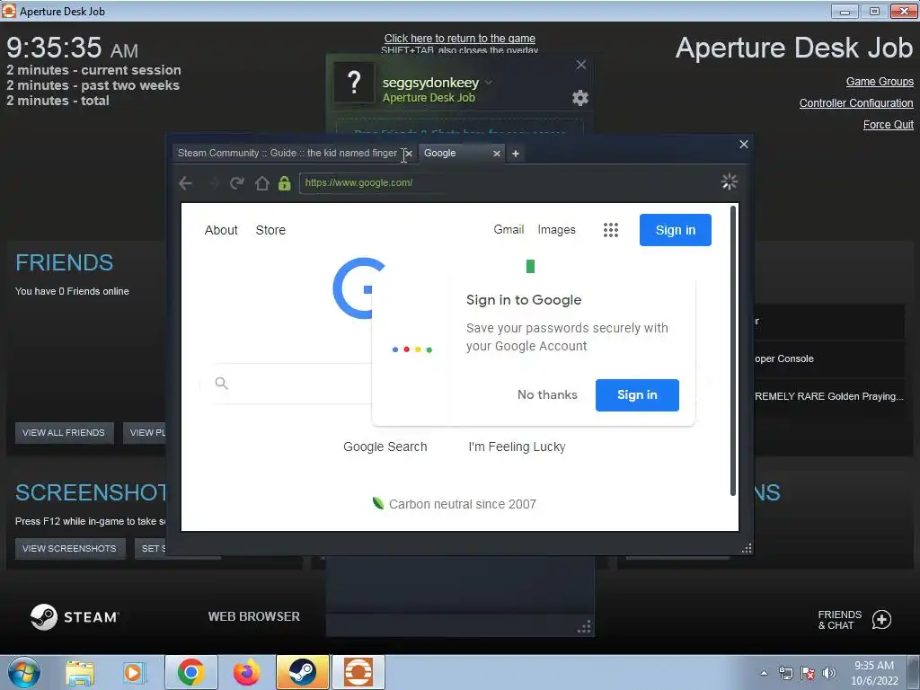Click the Google page vertical scrollbar

[x=732, y=351]
